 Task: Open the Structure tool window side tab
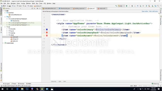pyautogui.click(x=1, y=21)
